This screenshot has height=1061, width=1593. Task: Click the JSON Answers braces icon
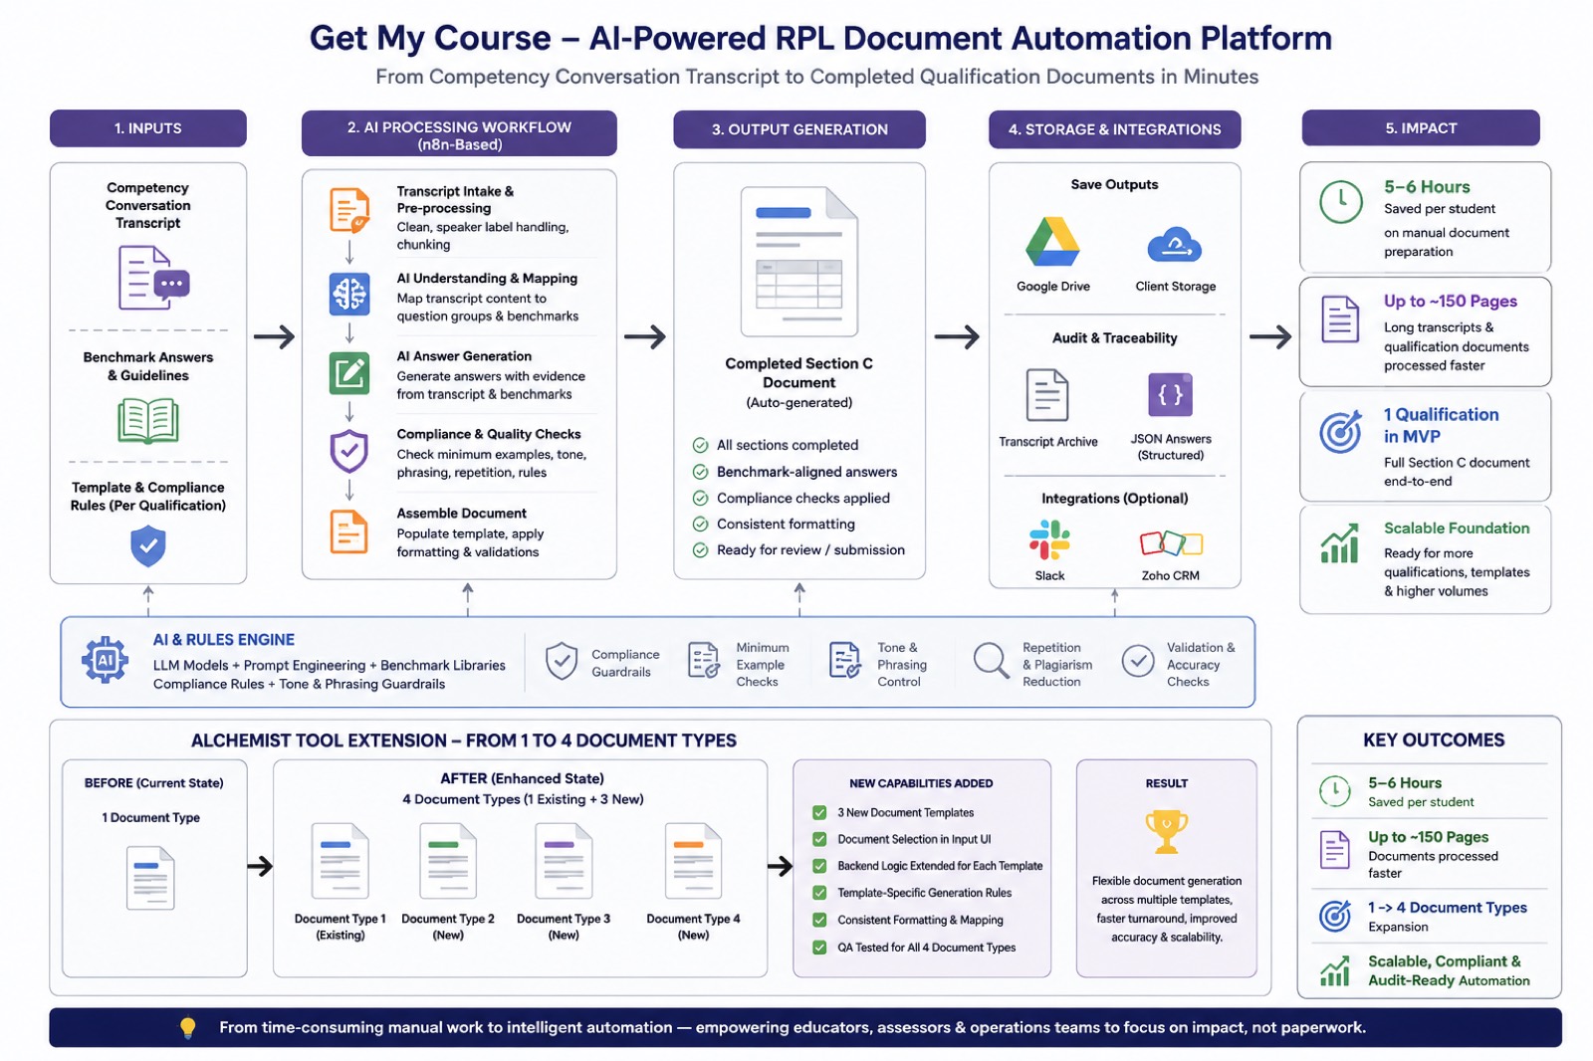1170,394
